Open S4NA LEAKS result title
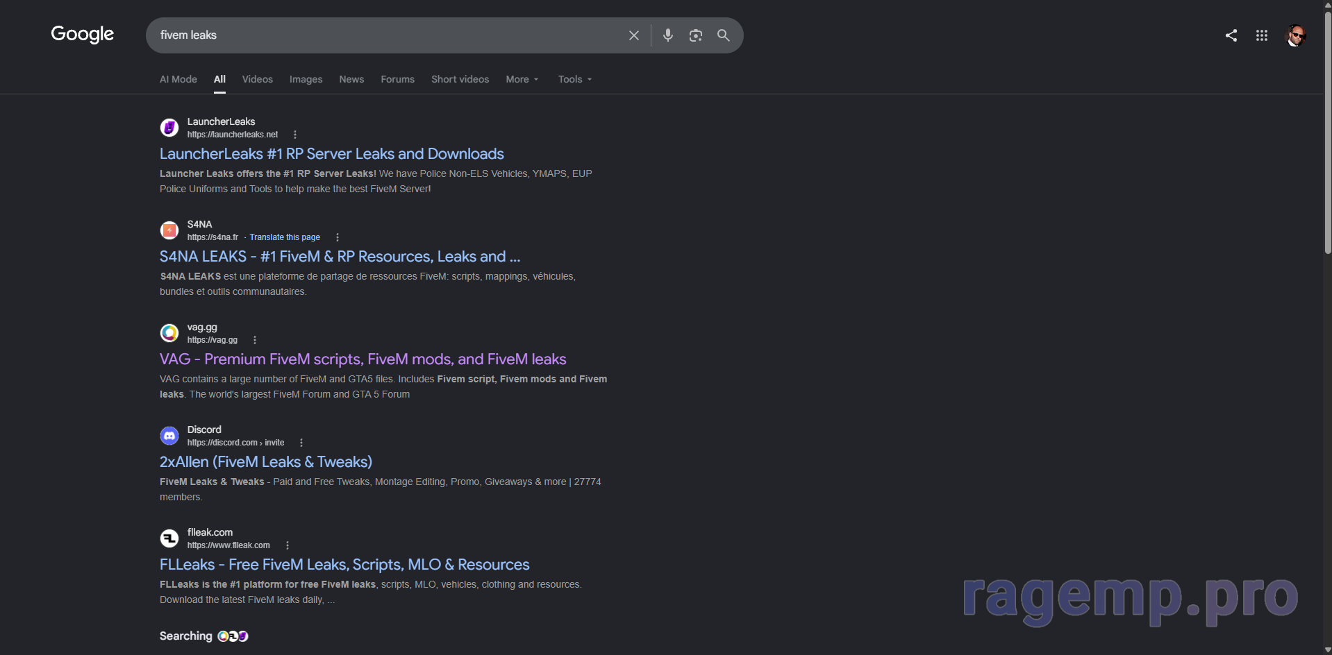 pos(340,257)
